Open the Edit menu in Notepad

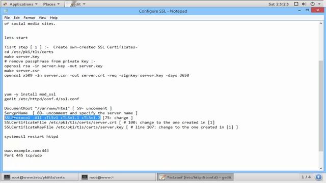click(17, 18)
